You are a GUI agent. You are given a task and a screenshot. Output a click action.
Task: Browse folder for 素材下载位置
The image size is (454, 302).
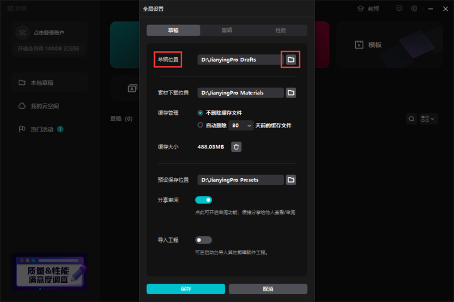tap(291, 92)
